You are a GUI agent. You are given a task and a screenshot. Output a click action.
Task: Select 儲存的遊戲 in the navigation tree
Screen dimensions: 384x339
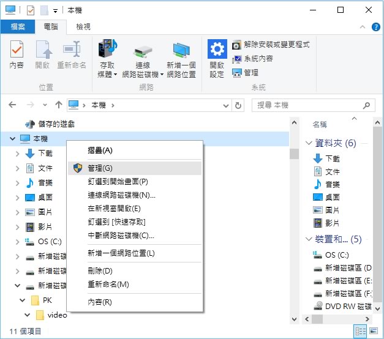click(x=56, y=124)
